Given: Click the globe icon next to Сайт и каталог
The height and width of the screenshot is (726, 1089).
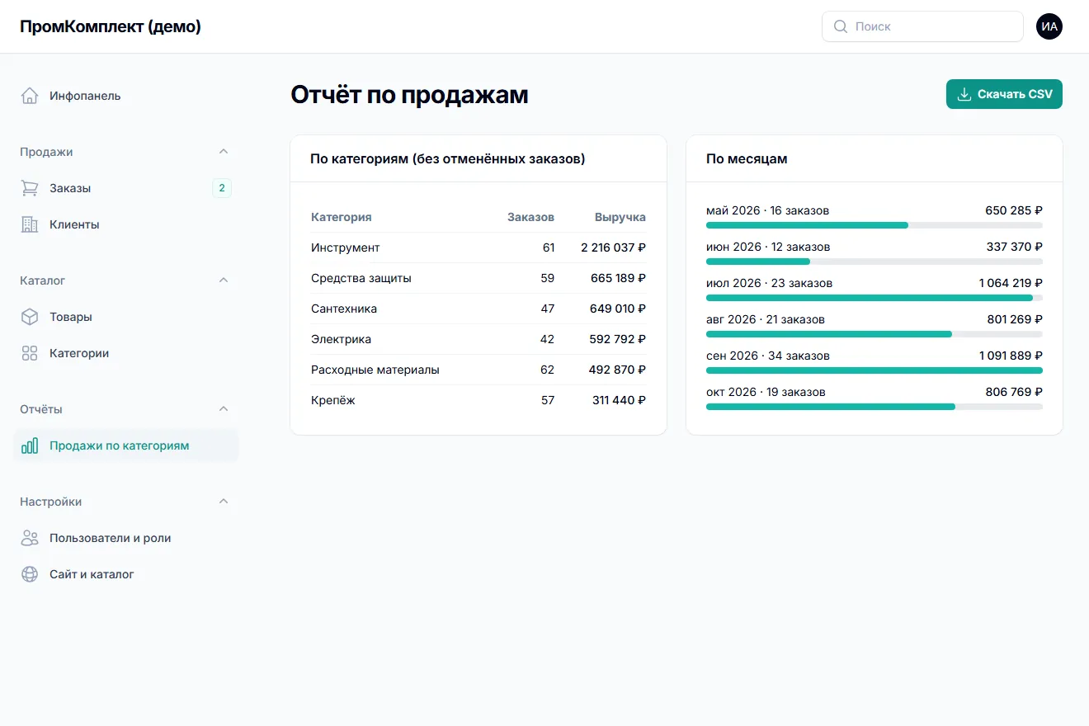Looking at the screenshot, I should coord(30,574).
